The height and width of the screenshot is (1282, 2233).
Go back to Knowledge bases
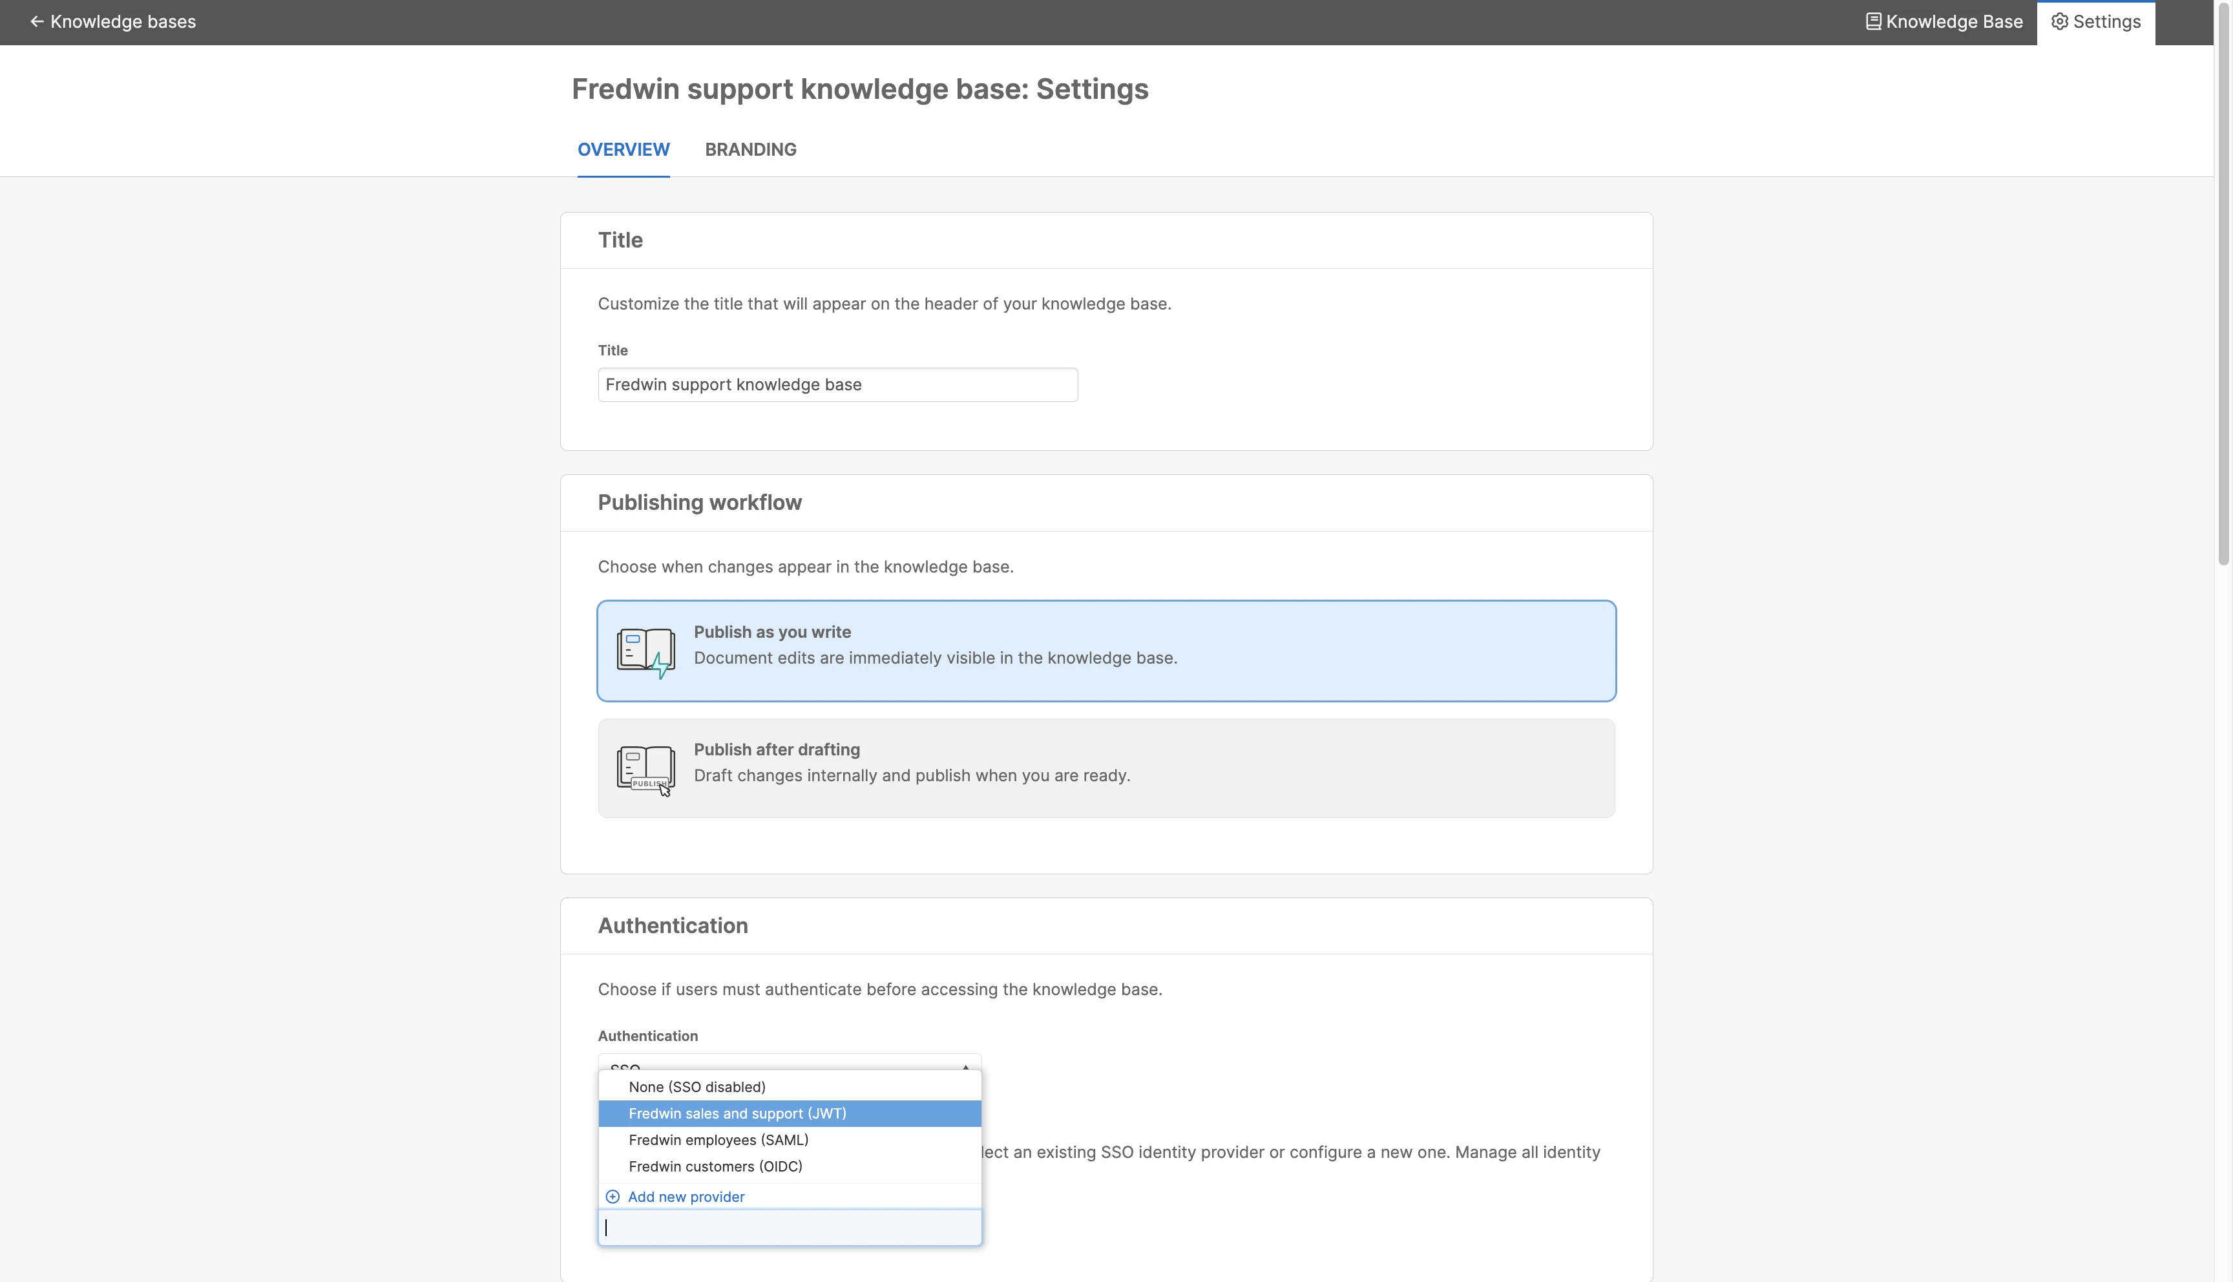[x=122, y=22]
